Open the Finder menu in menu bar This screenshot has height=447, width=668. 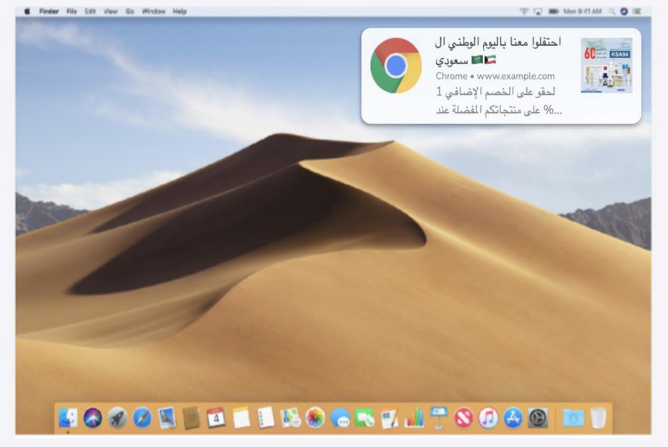(49, 11)
